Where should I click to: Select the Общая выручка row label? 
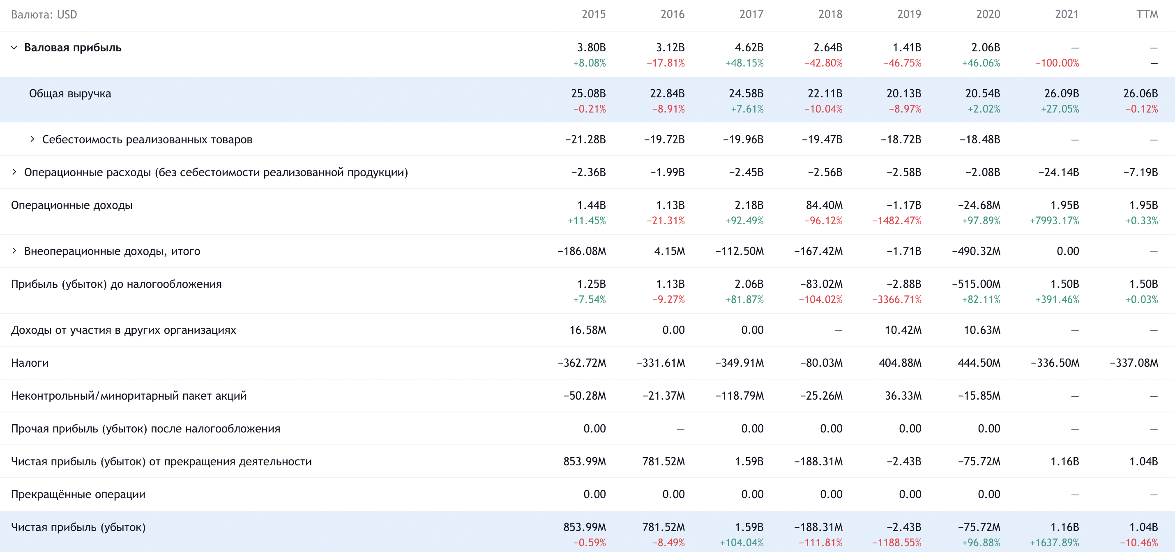click(x=70, y=94)
